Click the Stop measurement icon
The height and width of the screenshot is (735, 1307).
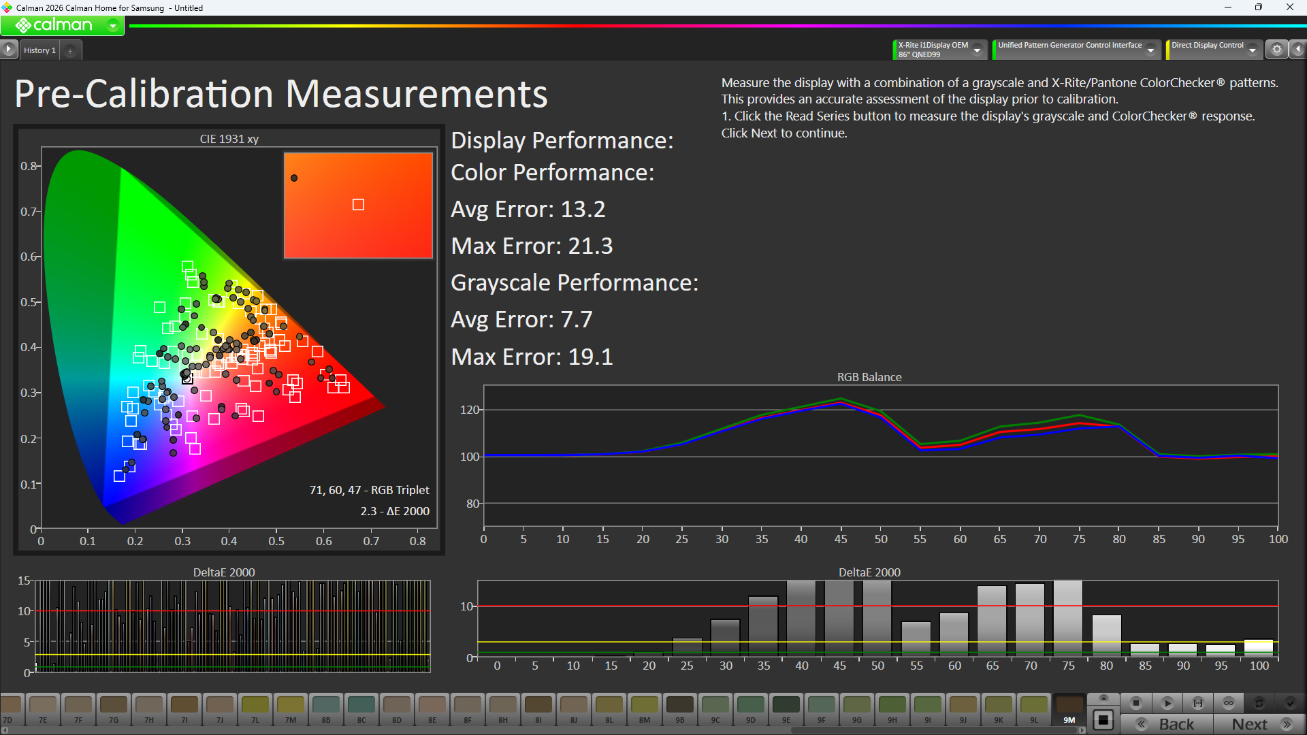[1135, 703]
